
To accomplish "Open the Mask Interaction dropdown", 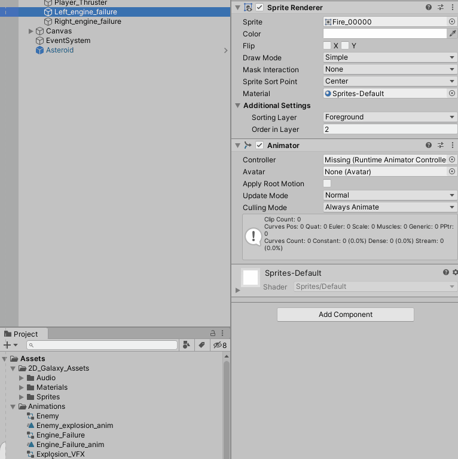I will pos(390,69).
